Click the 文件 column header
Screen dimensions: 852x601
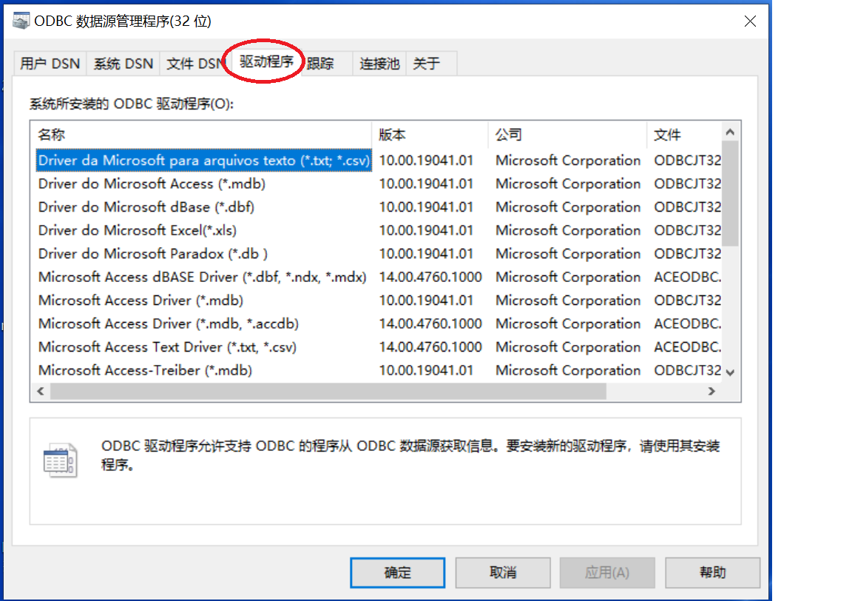[x=684, y=135]
